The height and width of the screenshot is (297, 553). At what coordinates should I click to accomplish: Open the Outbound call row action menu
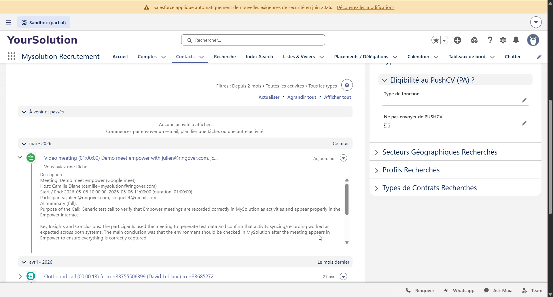point(343,277)
